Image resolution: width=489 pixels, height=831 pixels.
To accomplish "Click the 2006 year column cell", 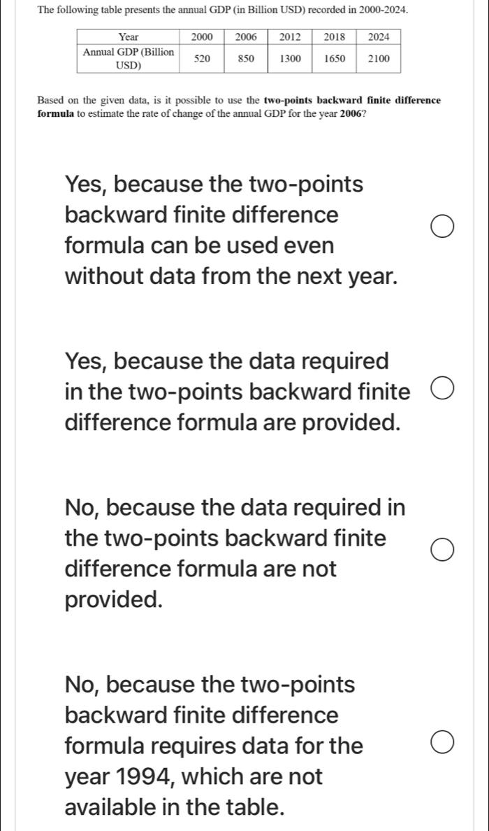I will click(x=245, y=37).
